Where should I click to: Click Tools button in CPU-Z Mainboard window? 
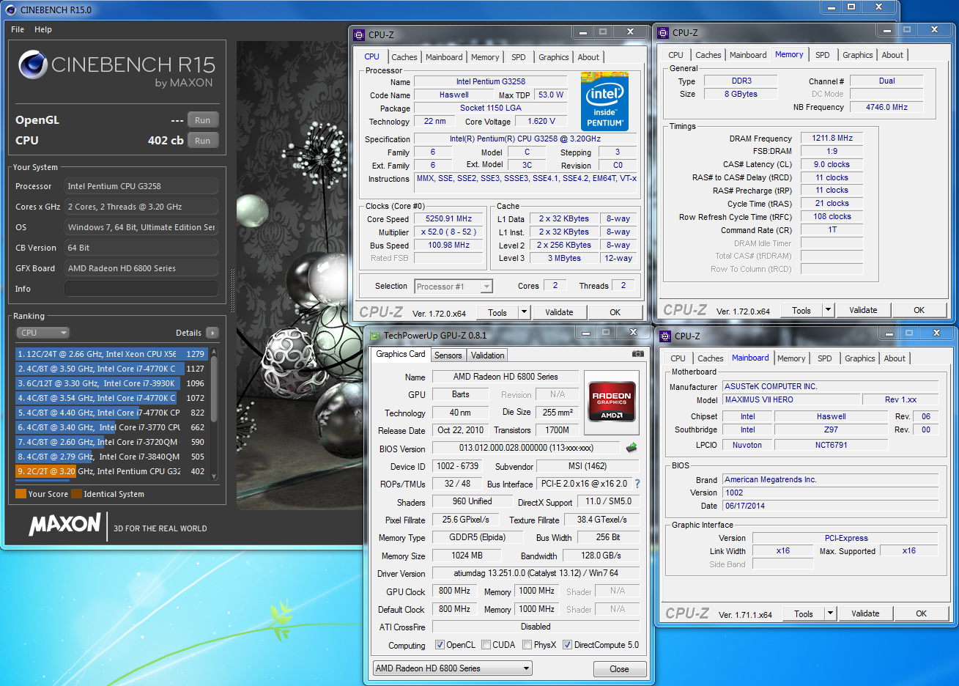coord(804,613)
